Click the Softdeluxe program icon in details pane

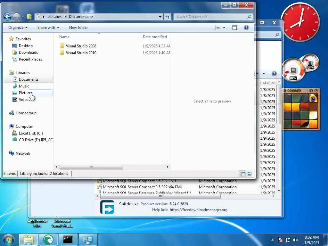(107, 207)
